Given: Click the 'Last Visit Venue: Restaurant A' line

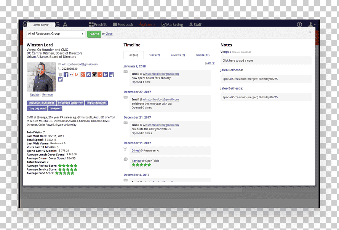Looking at the screenshot, I should click(x=46, y=144).
